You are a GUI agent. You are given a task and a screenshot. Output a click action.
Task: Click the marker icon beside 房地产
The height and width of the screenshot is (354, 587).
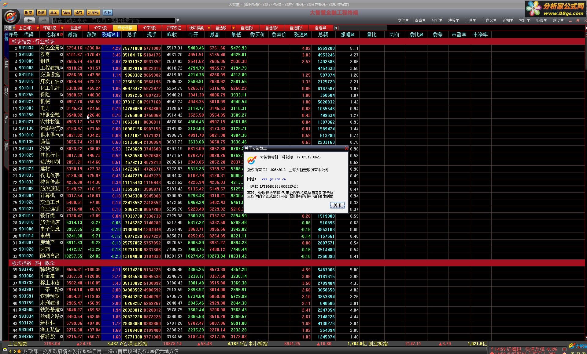coord(61,243)
